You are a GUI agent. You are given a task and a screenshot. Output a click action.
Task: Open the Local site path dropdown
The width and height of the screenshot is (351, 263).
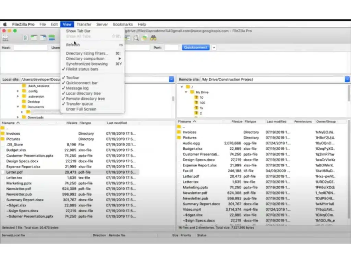[171, 79]
